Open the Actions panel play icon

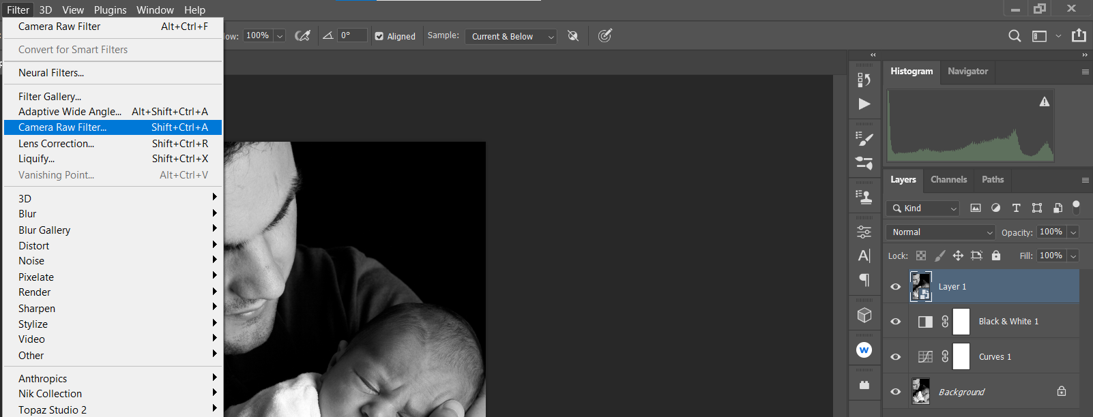pos(864,104)
